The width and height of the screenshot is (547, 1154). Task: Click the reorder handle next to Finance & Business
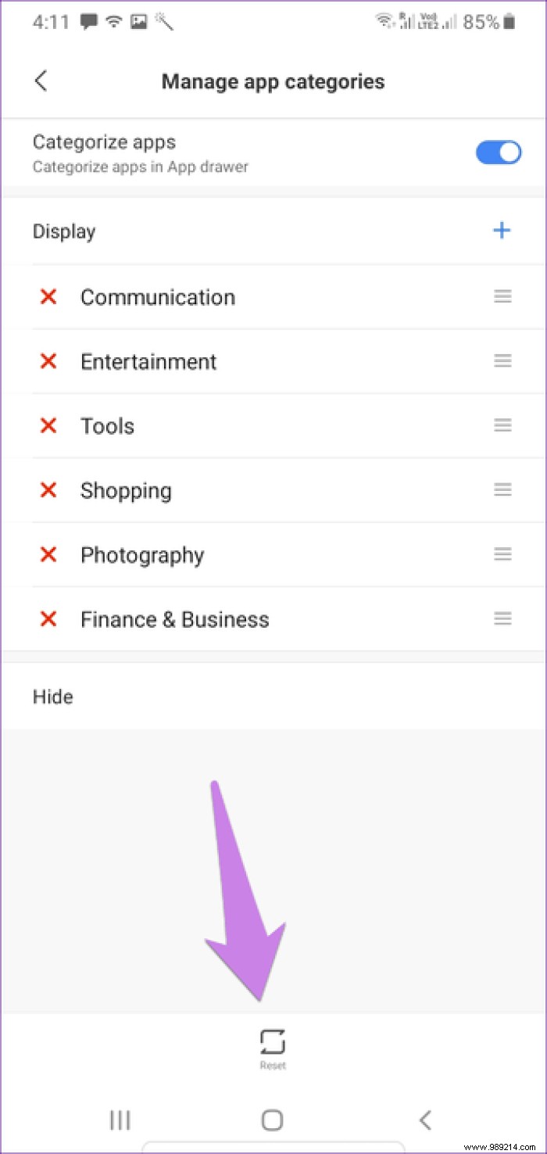pos(502,618)
